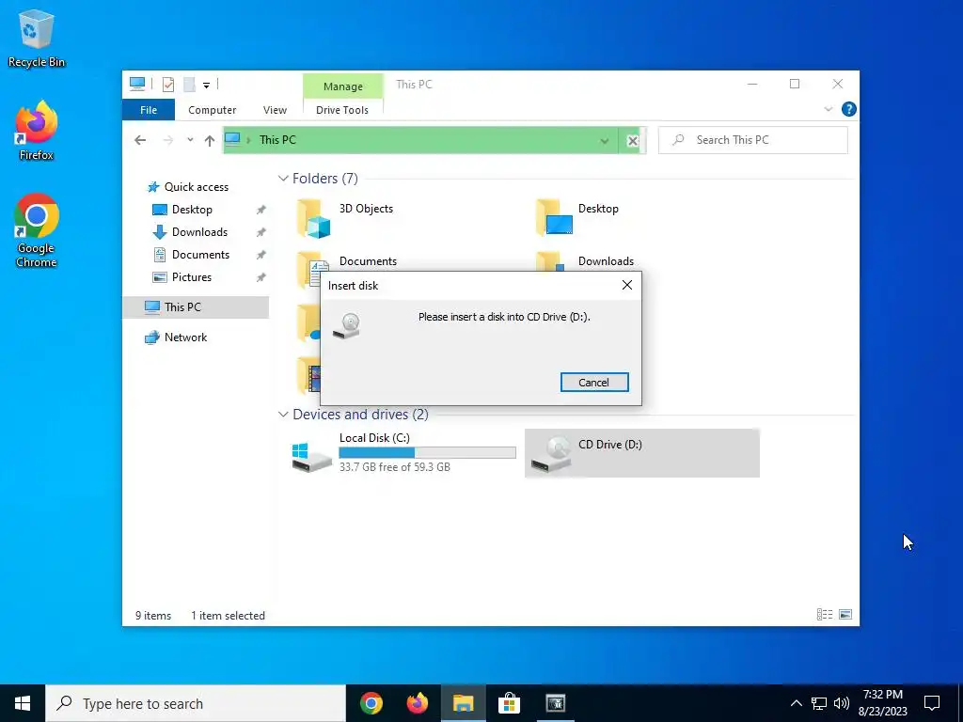Click the Local Disk (C:) usage bar
This screenshot has height=722, width=963.
click(428, 453)
